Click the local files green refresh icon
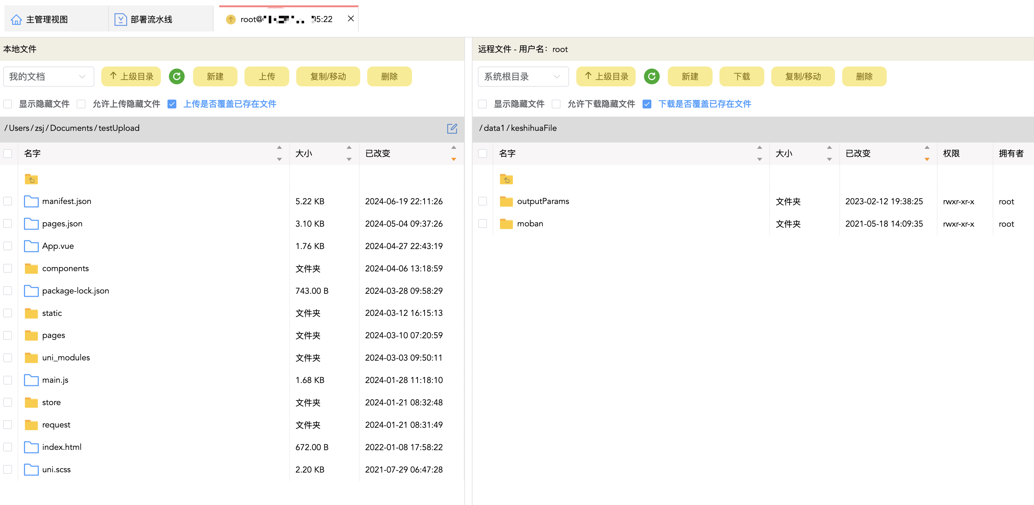This screenshot has height=505, width=1034. 177,76
